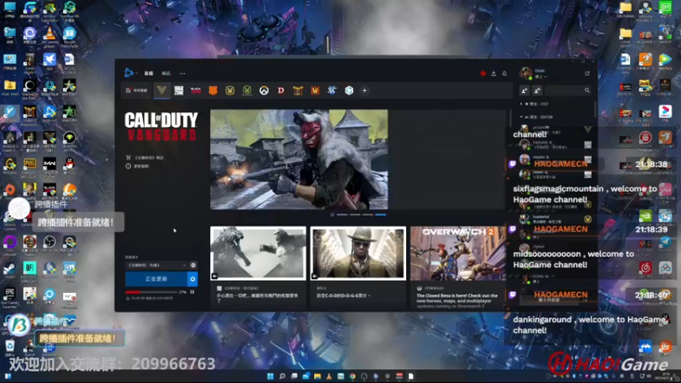
Task: Open the Godzilla vs Kong news card
Action: click(258, 266)
